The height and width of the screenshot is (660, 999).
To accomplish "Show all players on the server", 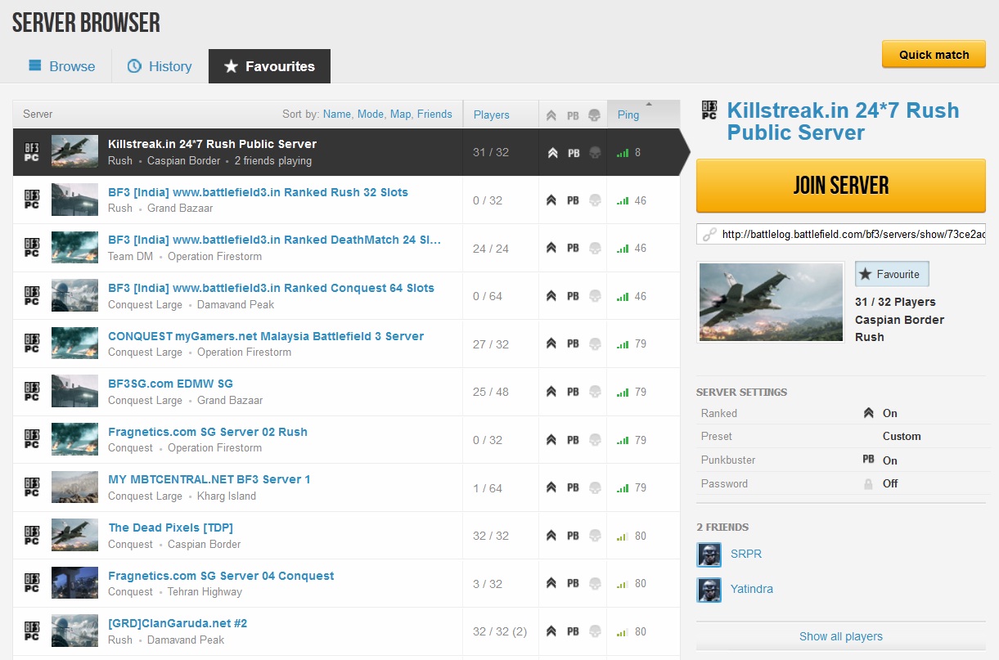I will (x=841, y=636).
